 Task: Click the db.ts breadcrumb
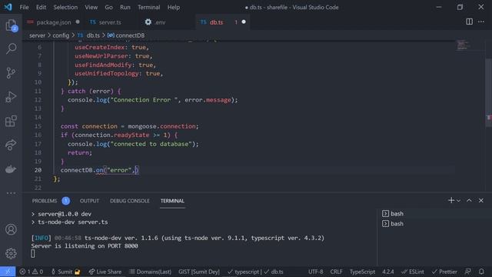[x=93, y=35]
